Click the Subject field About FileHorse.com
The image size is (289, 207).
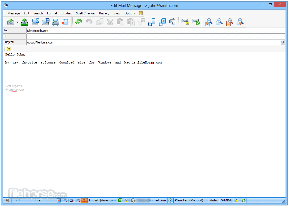(153, 42)
